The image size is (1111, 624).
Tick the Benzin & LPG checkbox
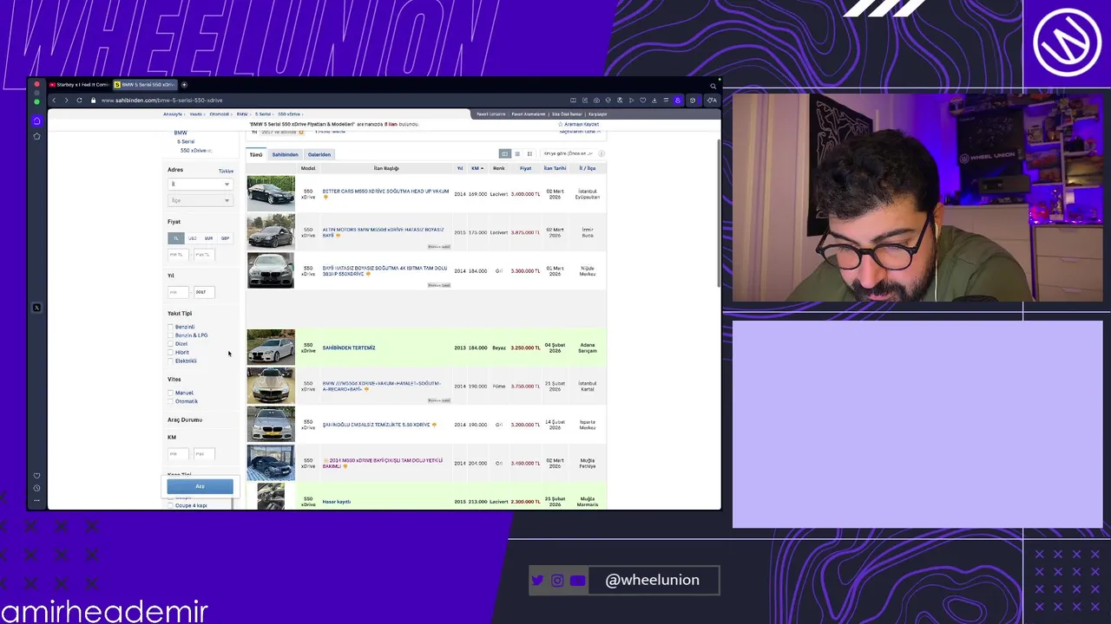[x=171, y=335]
